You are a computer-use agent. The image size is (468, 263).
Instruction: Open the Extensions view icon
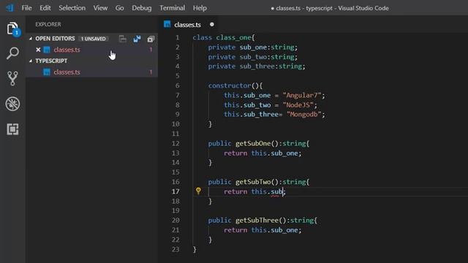coord(12,129)
